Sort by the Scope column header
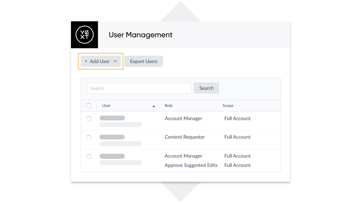361x203 pixels. click(x=228, y=106)
